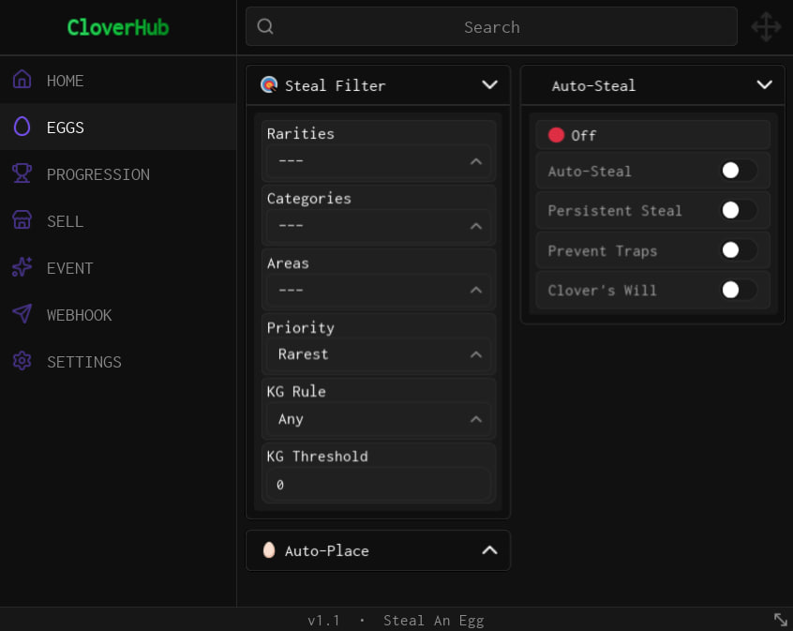Click the Sell shop icon

pos(22,220)
